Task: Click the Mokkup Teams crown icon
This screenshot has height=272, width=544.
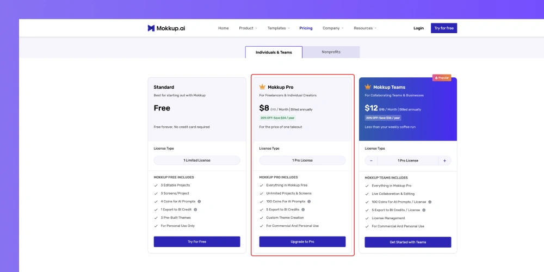Action: [x=368, y=86]
